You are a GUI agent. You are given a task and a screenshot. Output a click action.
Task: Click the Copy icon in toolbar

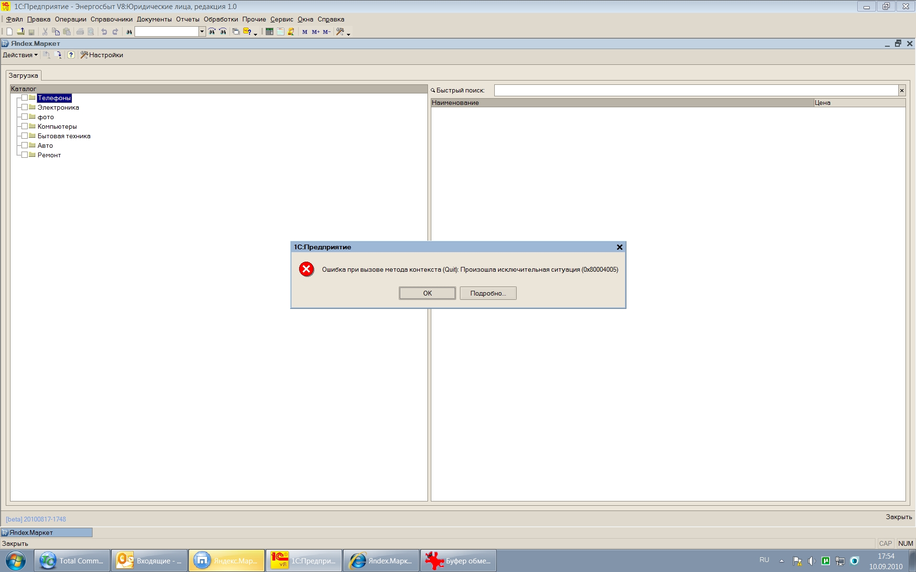point(56,32)
